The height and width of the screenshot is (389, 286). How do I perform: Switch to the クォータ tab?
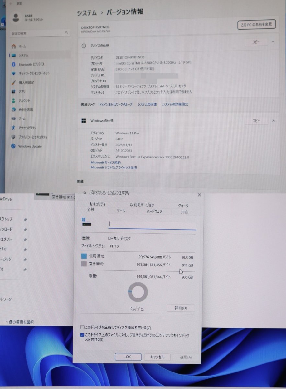tap(183, 206)
